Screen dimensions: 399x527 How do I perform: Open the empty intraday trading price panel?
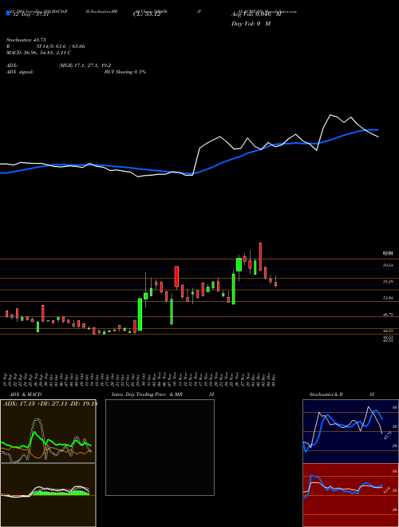click(x=160, y=447)
